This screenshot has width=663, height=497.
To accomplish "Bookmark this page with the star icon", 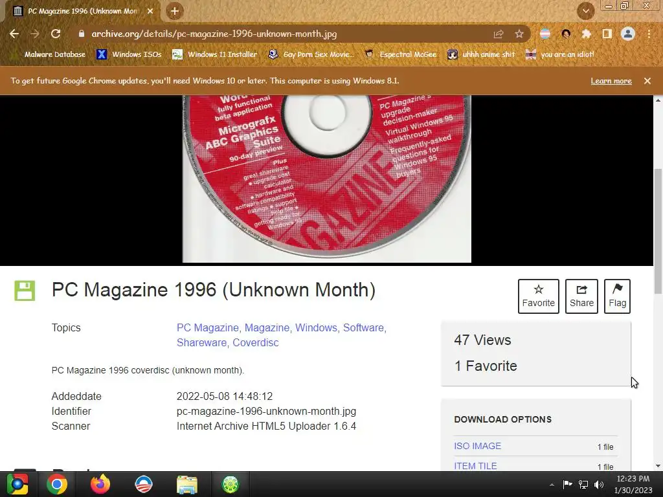I will pyautogui.click(x=519, y=34).
